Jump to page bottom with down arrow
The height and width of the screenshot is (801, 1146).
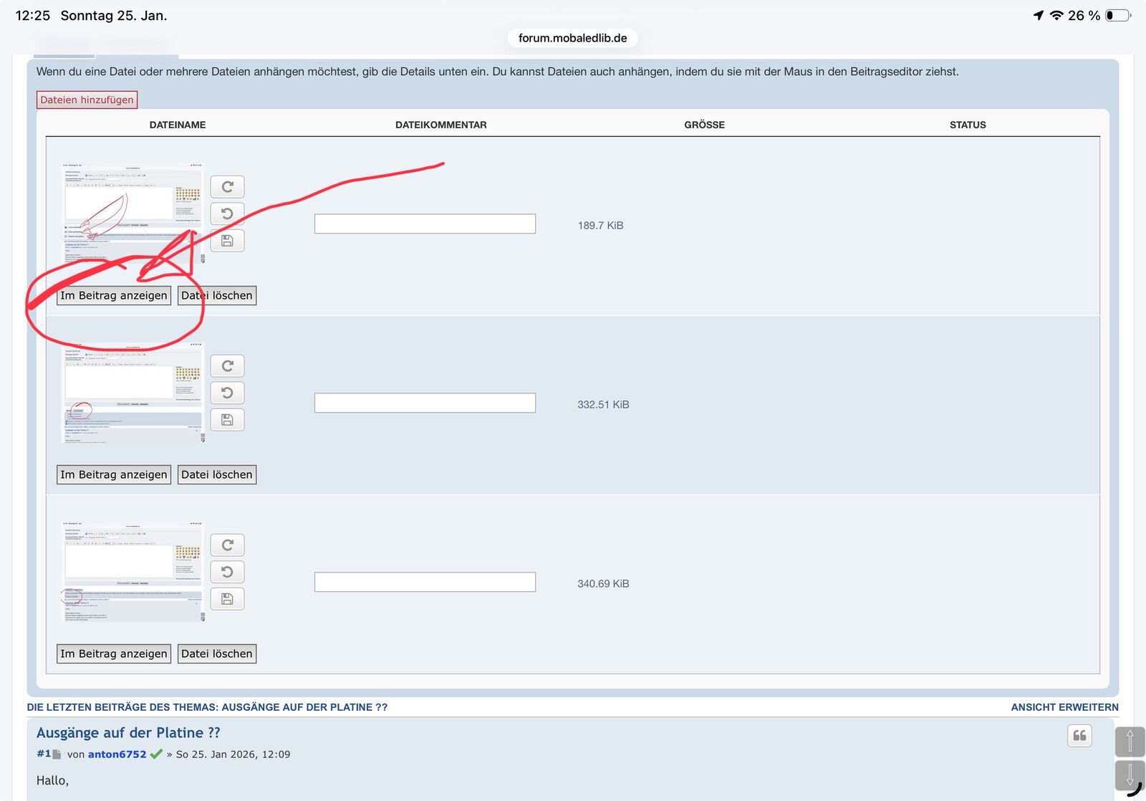(x=1130, y=775)
